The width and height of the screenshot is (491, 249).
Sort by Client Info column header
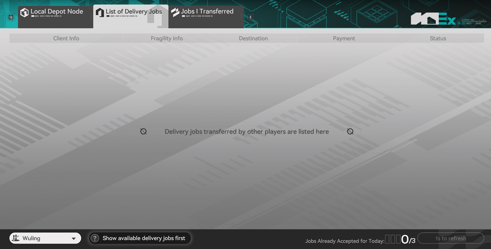pos(66,38)
